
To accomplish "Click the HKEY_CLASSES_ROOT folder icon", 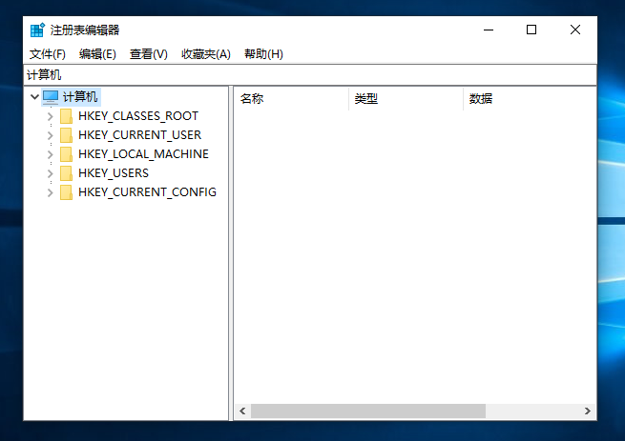I will pyautogui.click(x=66, y=116).
